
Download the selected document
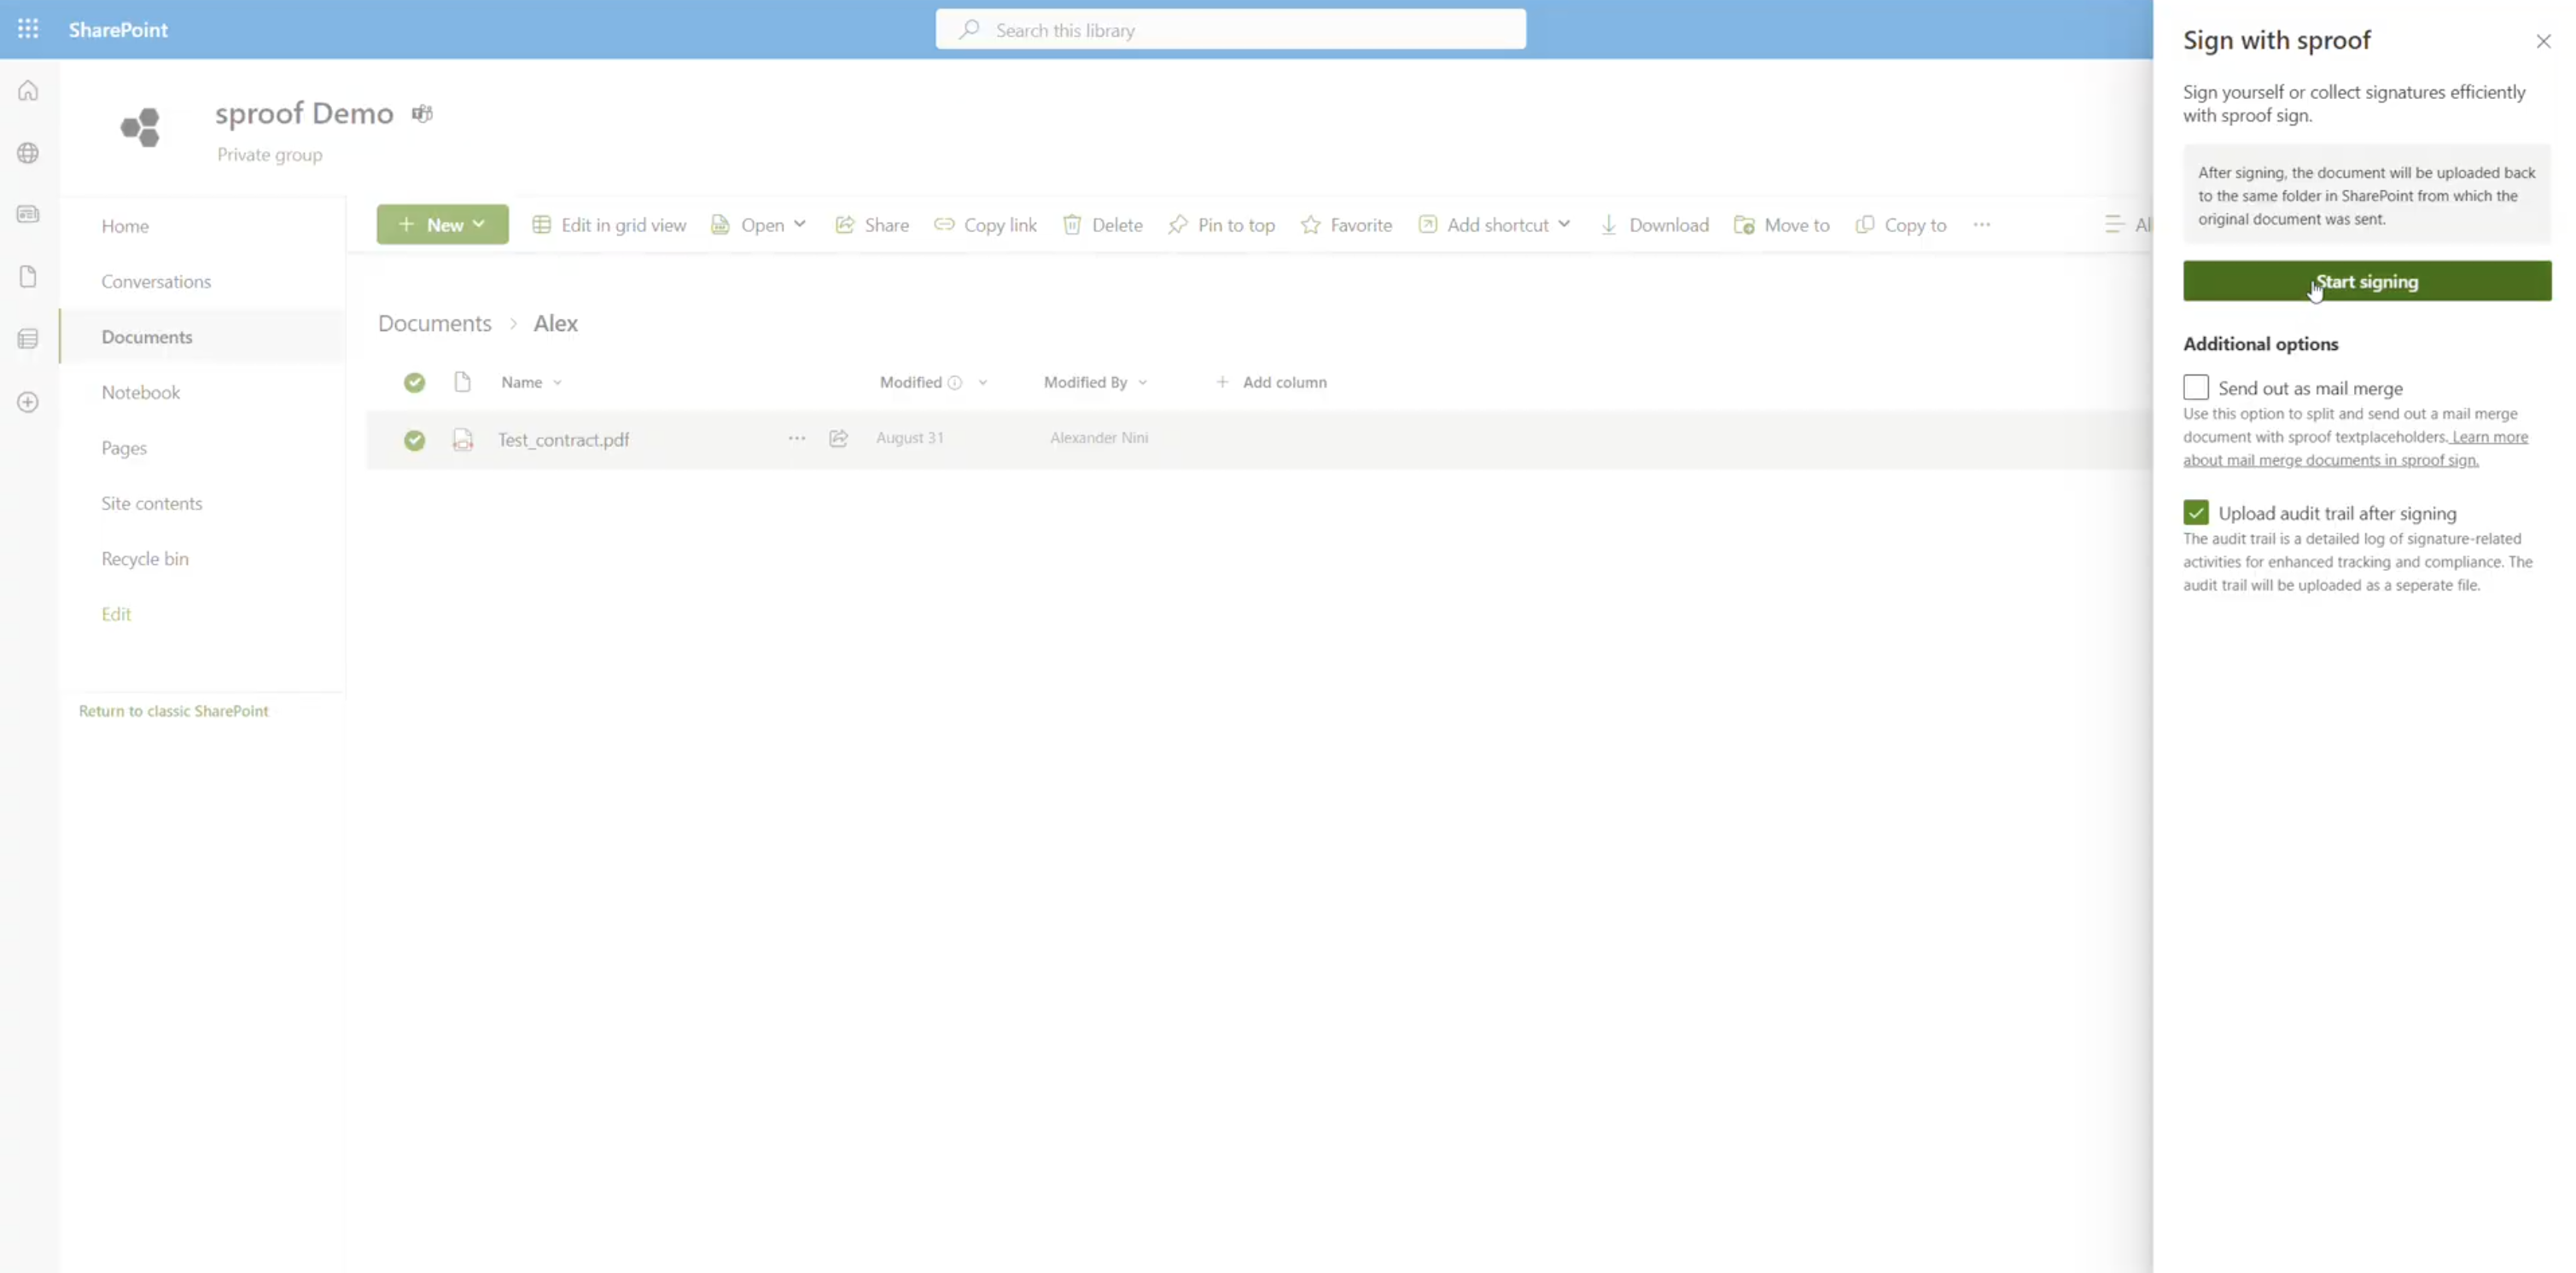click(1654, 225)
